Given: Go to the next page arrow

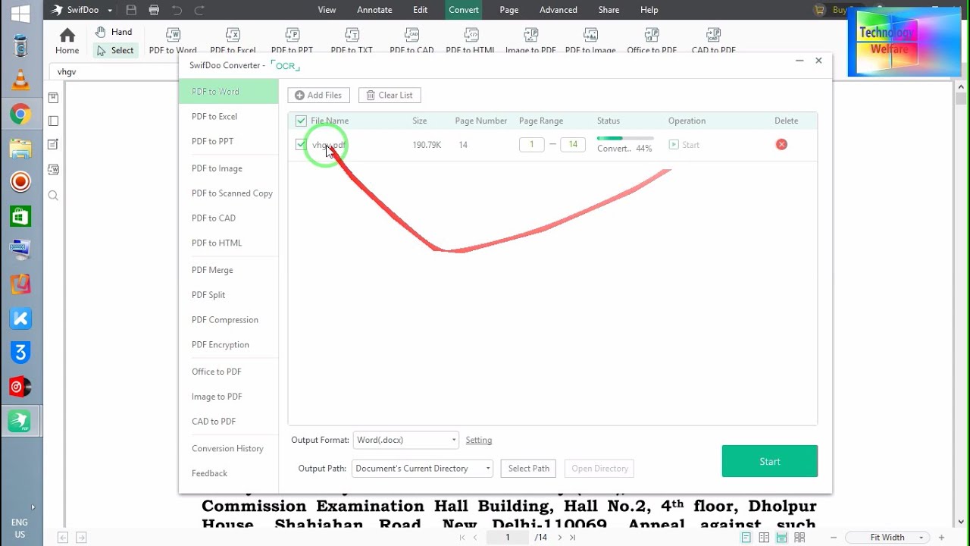Looking at the screenshot, I should click(560, 538).
